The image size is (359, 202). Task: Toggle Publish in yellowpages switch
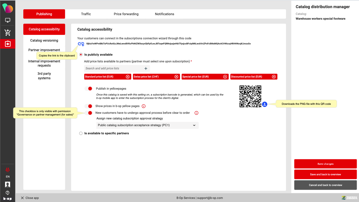tap(89, 88)
